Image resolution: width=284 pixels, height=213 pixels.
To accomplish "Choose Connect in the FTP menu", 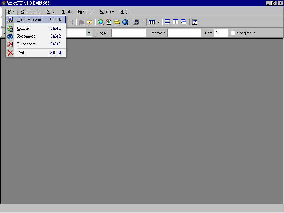I will (36, 28).
